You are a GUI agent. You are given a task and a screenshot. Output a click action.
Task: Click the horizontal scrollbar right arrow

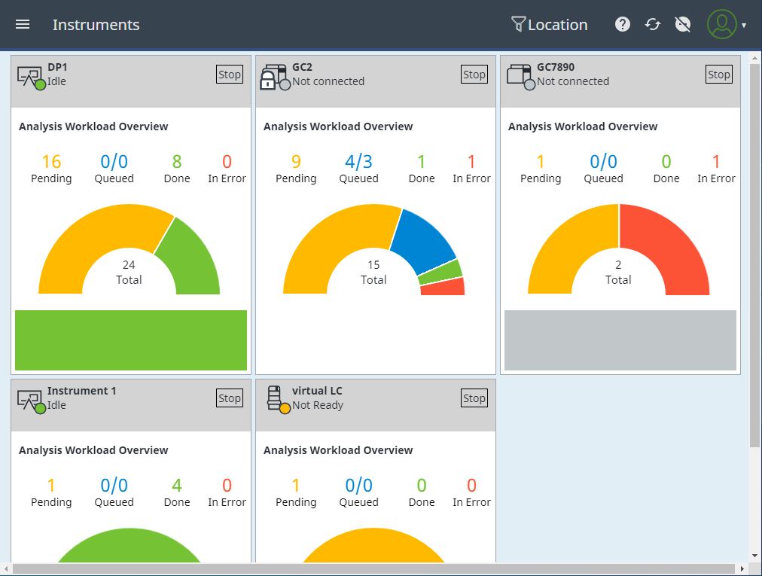(x=742, y=568)
